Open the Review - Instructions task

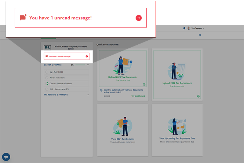66,78
